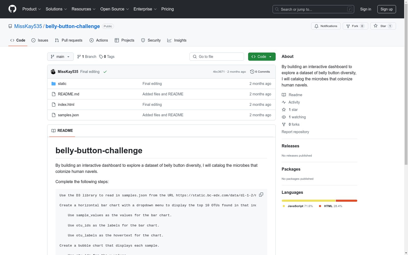Click the MissKay535 avatar in commit row
Screen dimensions: 408x255
coord(53,72)
